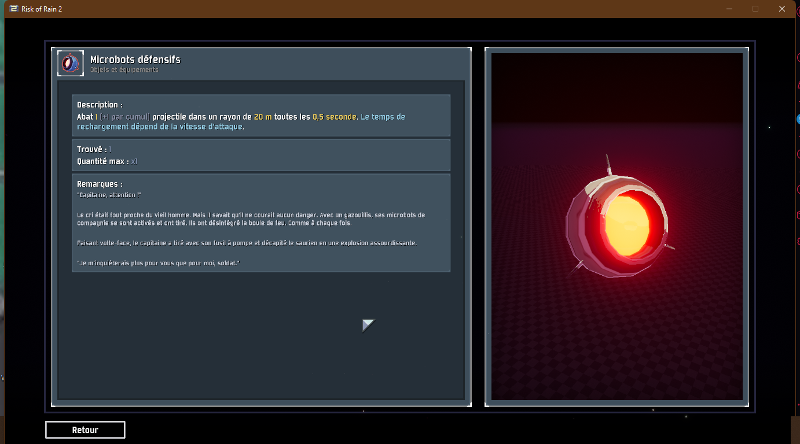The image size is (800, 444).
Task: Click the blue circular icon at right edge
Action: click(x=797, y=119)
